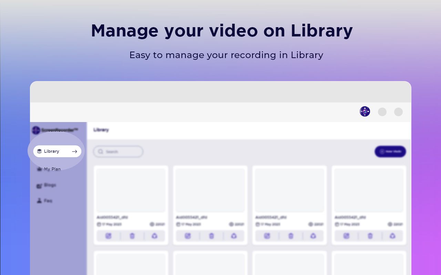Open the Faq page
The image size is (441, 275).
(x=48, y=201)
